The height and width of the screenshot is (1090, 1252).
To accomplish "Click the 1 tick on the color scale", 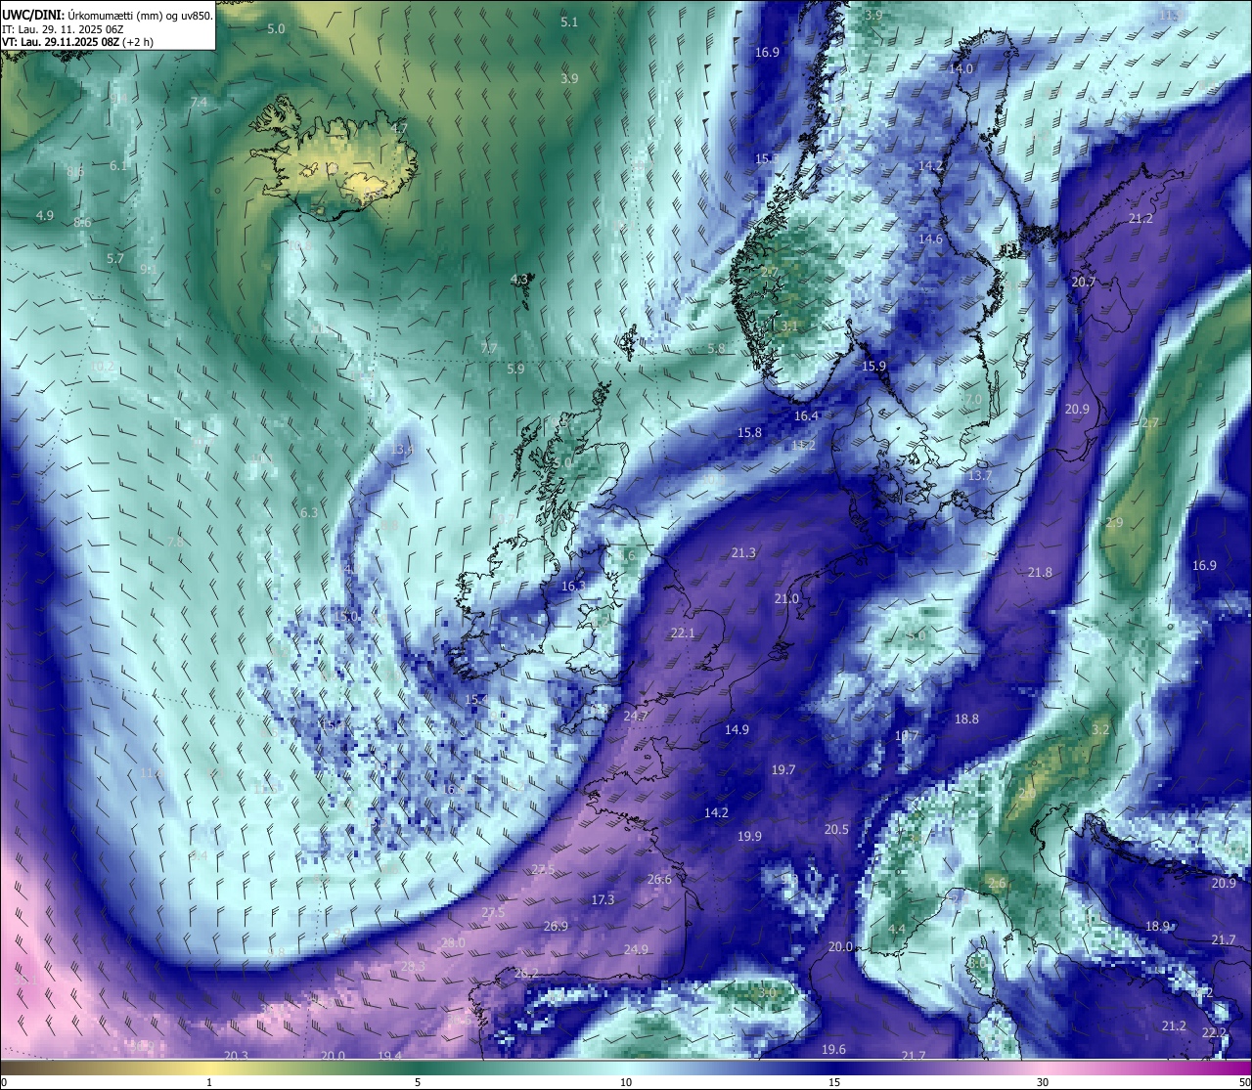I will point(209,1081).
